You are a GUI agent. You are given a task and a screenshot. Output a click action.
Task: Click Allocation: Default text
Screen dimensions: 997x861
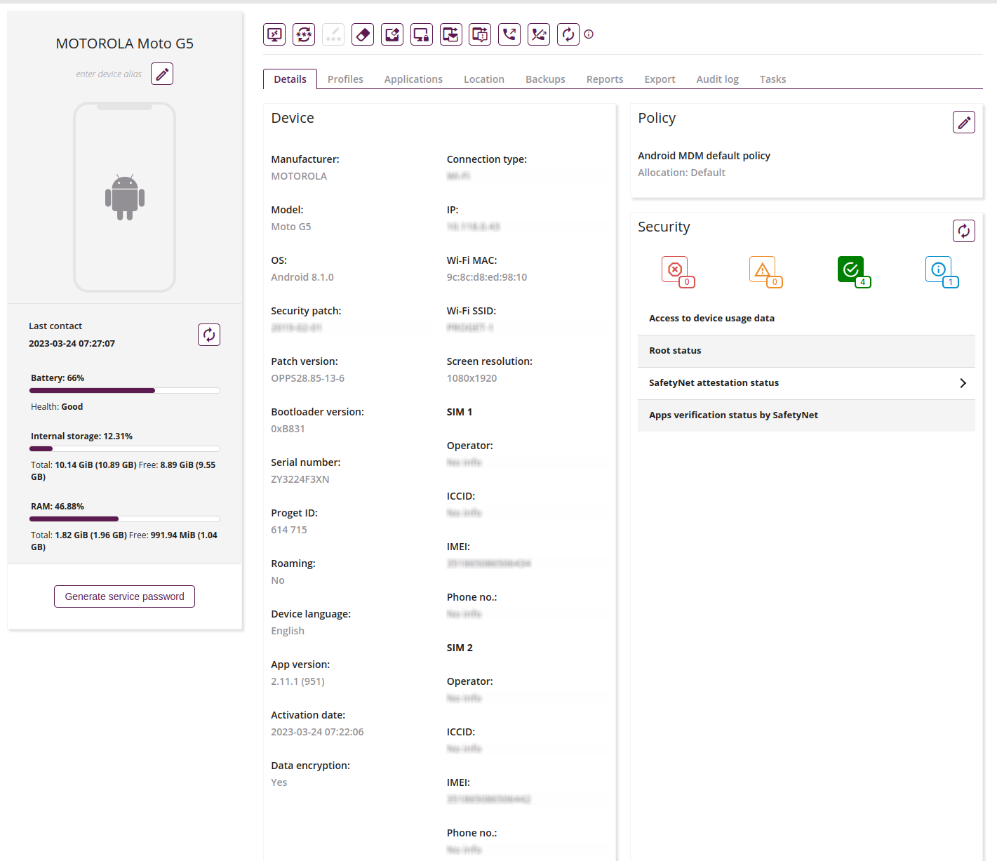click(681, 173)
